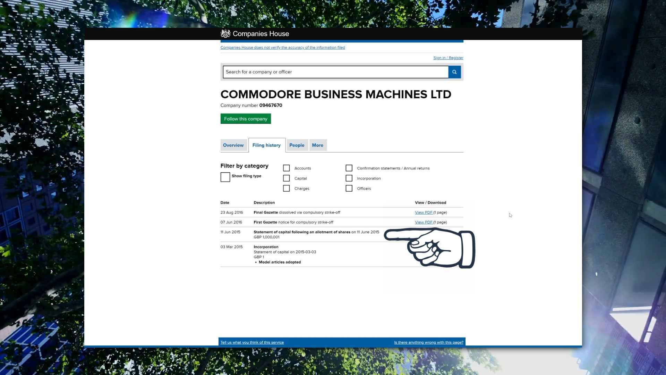Enable the Charges filter checkbox

[286, 188]
